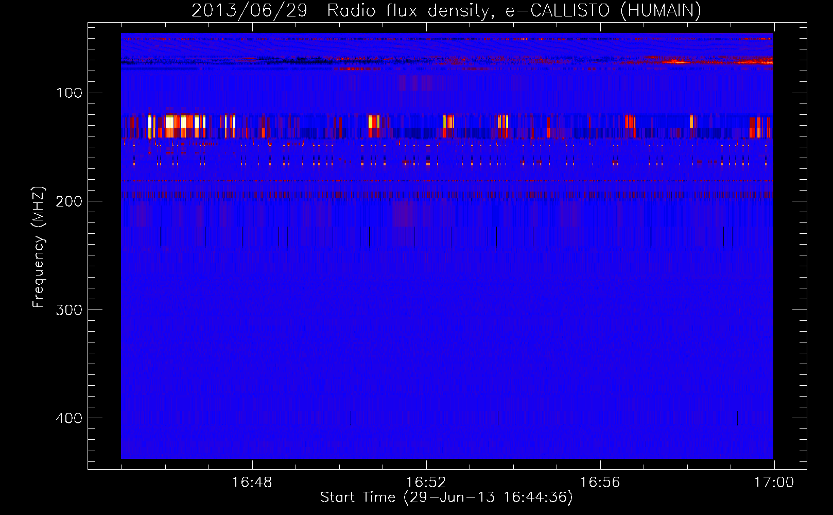Click the 'Frequency (MHZ)' axis title

(39, 247)
